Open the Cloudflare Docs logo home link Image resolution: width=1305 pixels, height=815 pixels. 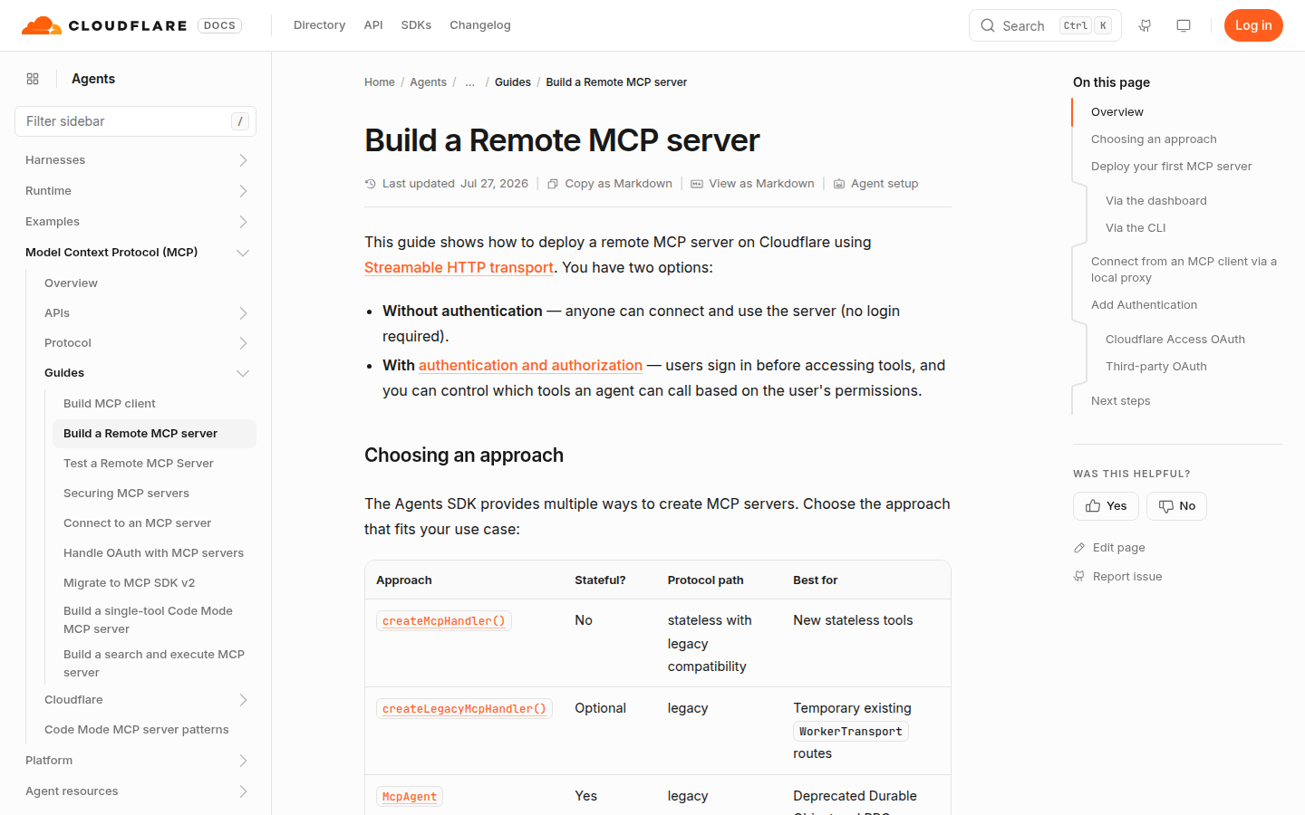(131, 25)
